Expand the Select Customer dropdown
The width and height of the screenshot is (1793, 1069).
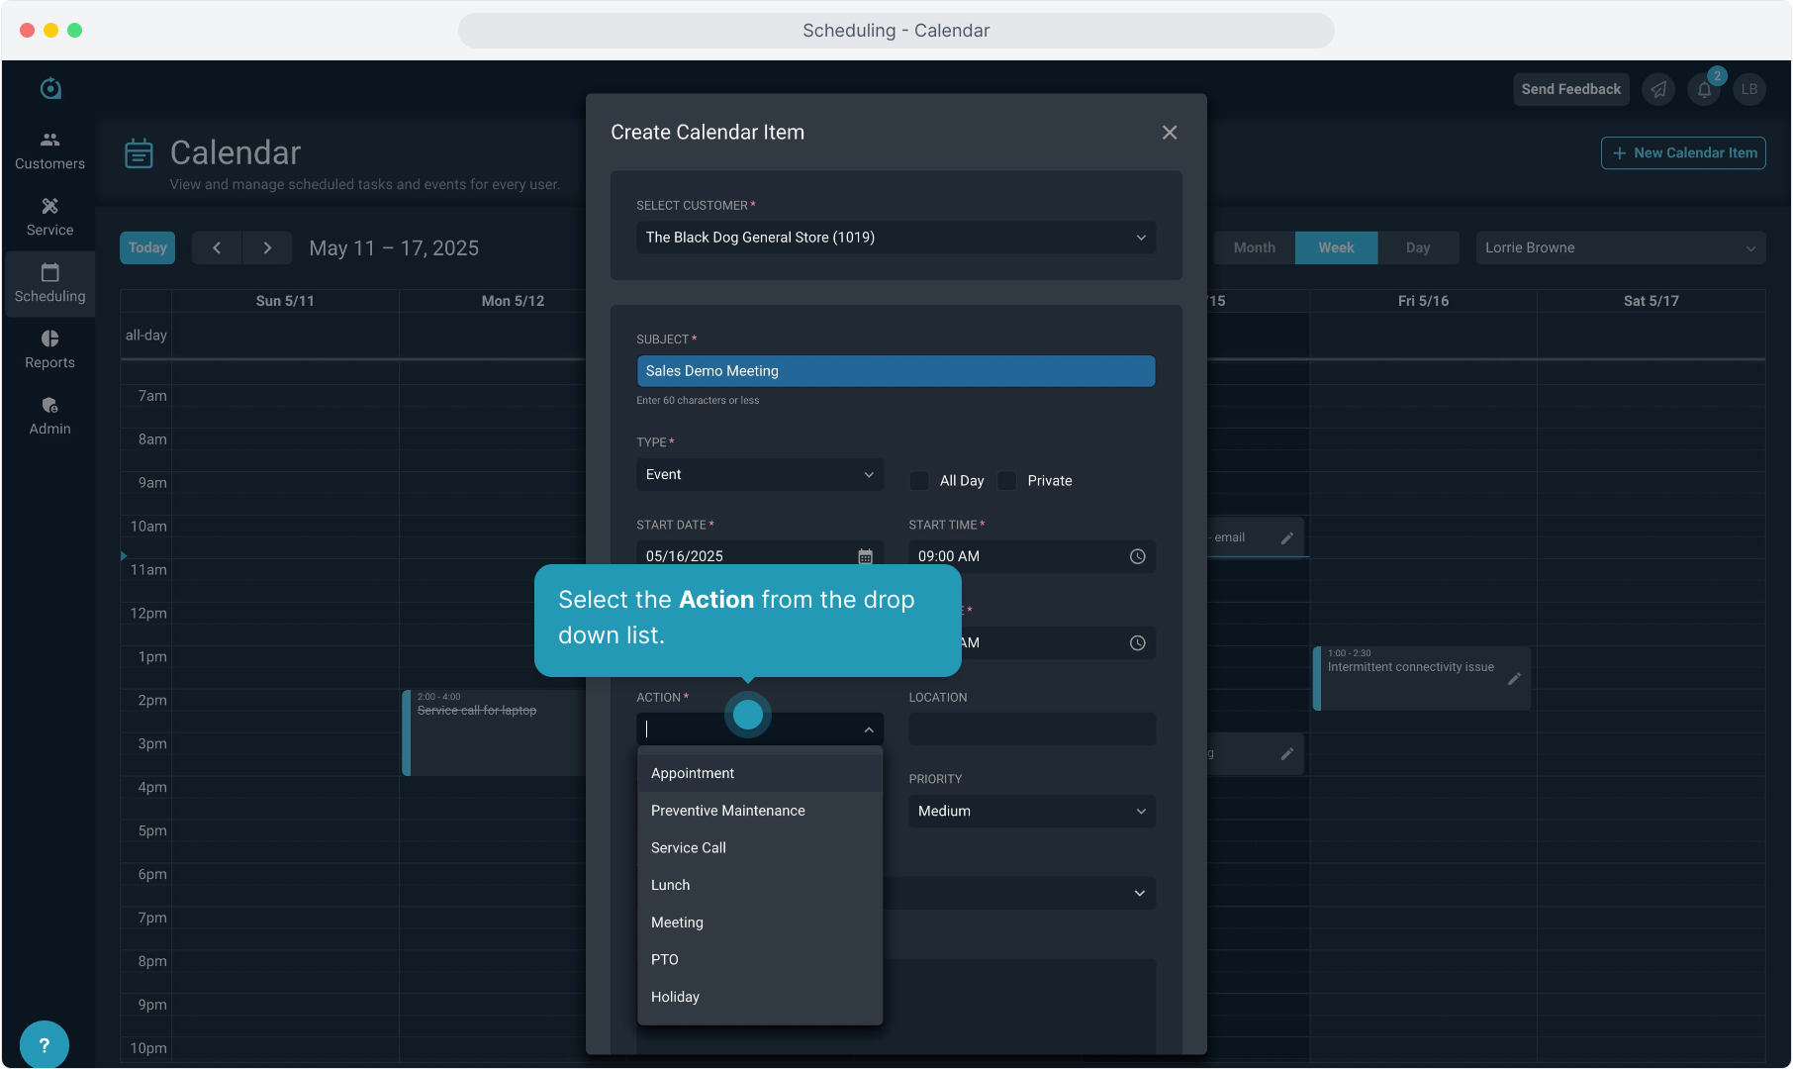(x=896, y=238)
